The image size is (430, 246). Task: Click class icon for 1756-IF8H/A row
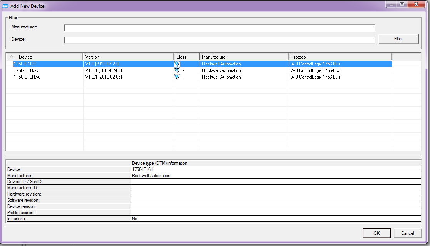click(177, 70)
